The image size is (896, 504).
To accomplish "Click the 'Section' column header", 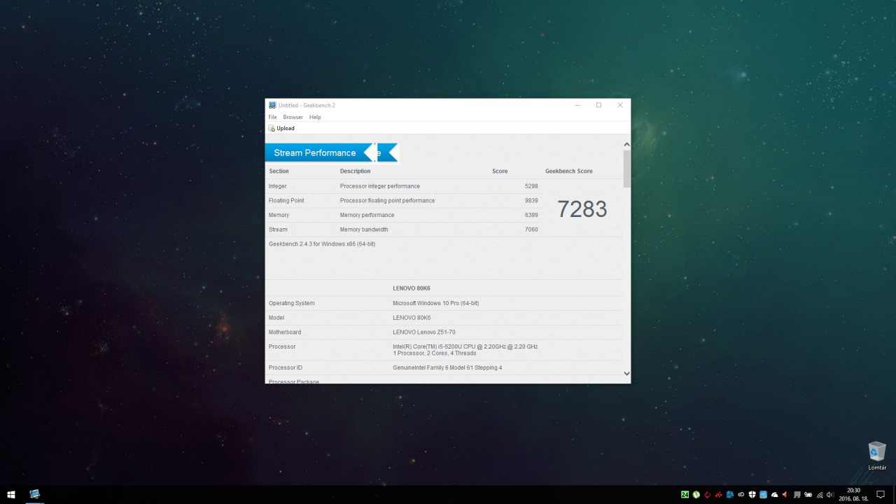I will [x=279, y=171].
